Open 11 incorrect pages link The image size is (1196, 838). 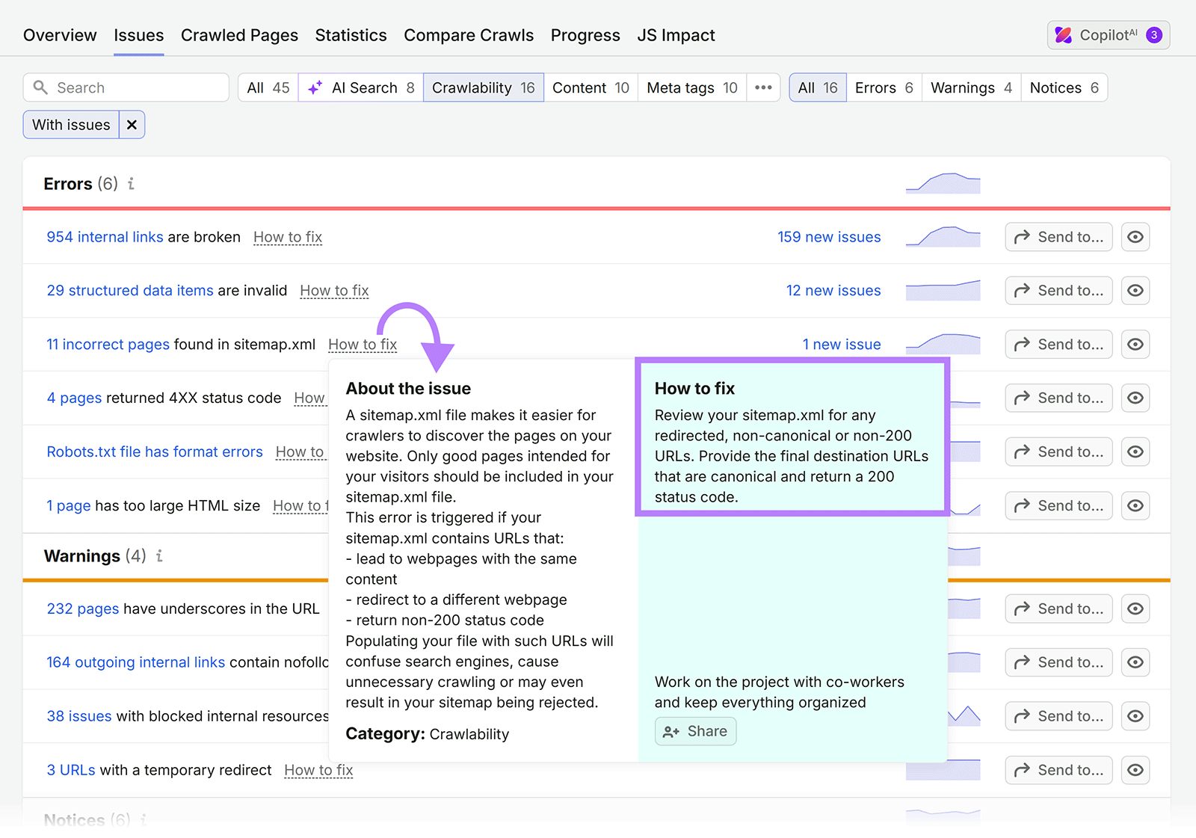108,345
